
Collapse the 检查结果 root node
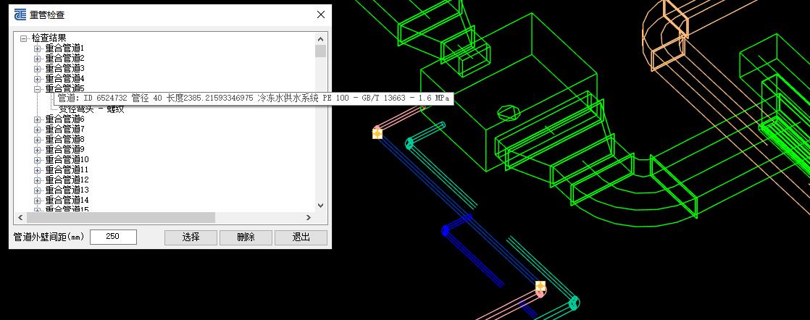24,38
